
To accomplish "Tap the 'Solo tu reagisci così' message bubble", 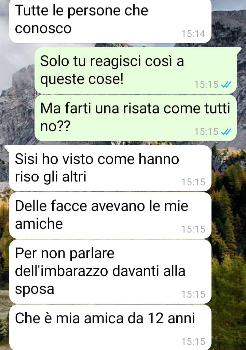I will click(136, 70).
